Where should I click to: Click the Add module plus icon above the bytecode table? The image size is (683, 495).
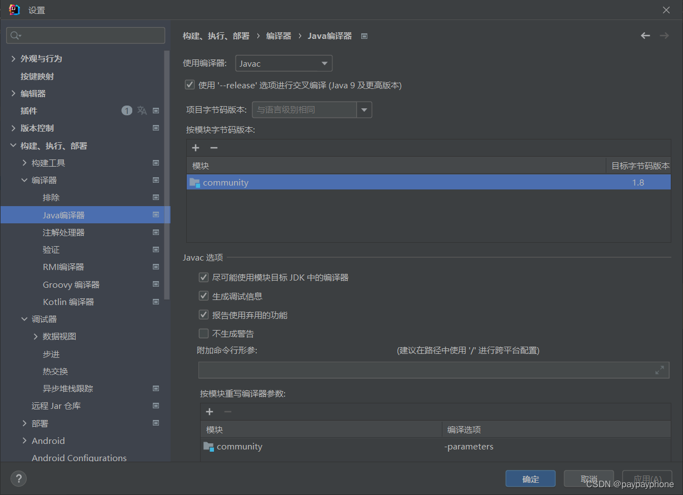pos(195,148)
